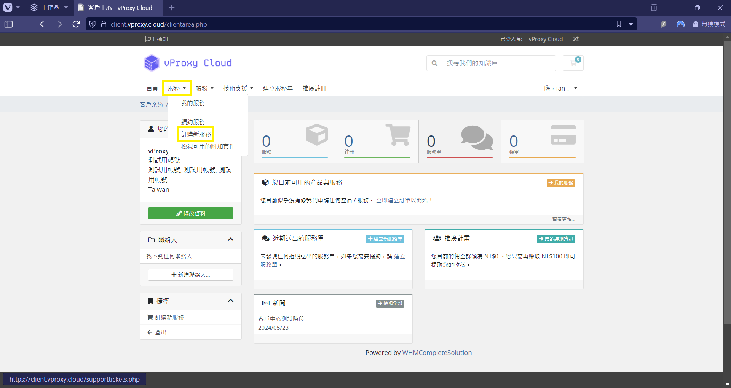Collapse the 聯絡人 panel
The height and width of the screenshot is (388, 731).
pyautogui.click(x=230, y=240)
